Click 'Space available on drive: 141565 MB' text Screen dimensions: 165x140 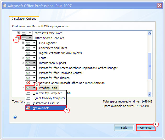pyautogui.click(x=126, y=106)
